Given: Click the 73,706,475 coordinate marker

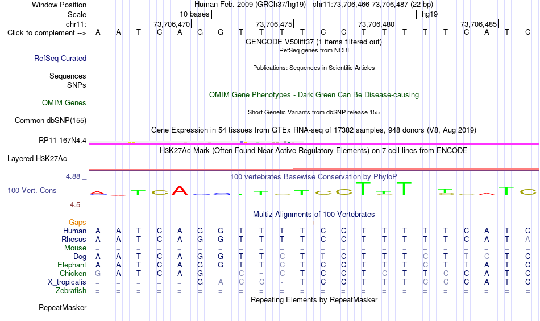Looking at the screenshot, I should pyautogui.click(x=274, y=24).
